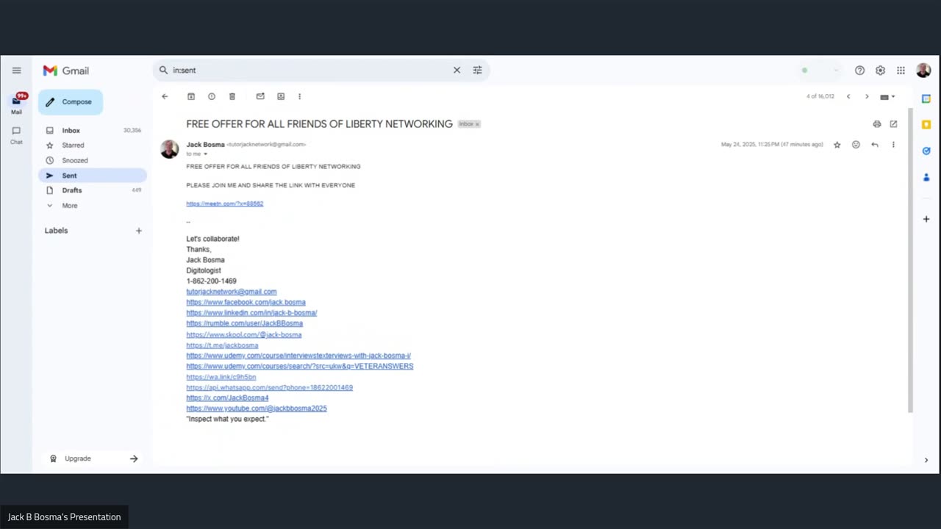941x529 pixels.
Task: Click the search magnifier icon
Action: click(x=163, y=71)
